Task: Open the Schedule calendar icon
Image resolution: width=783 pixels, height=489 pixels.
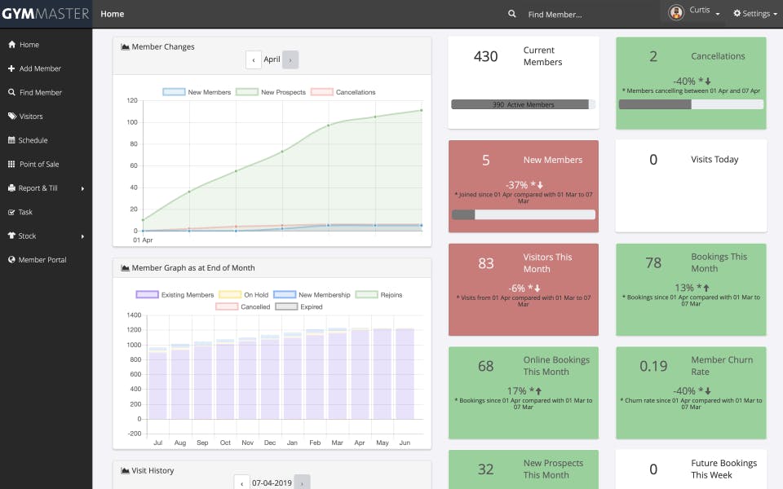Action: (x=11, y=140)
